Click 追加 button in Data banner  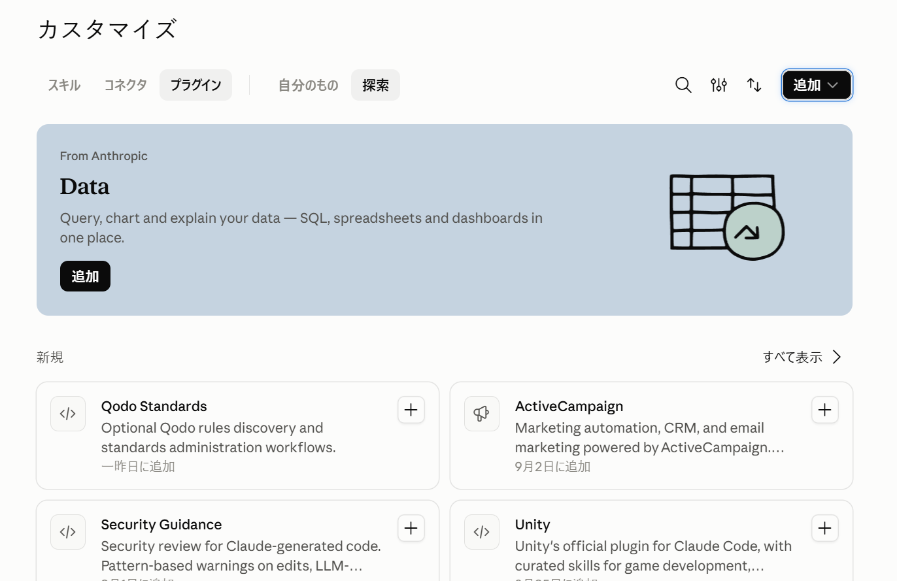pyautogui.click(x=85, y=276)
